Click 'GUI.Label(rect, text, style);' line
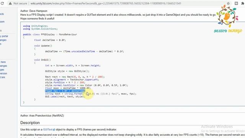This screenshot has width=245, height=138. point(65,97)
